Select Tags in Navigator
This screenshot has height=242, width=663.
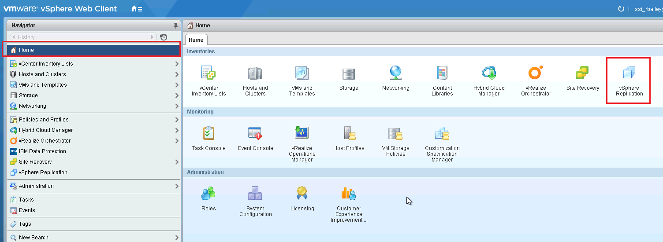point(93,224)
